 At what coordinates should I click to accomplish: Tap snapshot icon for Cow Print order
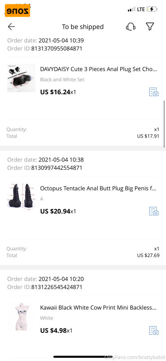pyautogui.click(x=154, y=330)
